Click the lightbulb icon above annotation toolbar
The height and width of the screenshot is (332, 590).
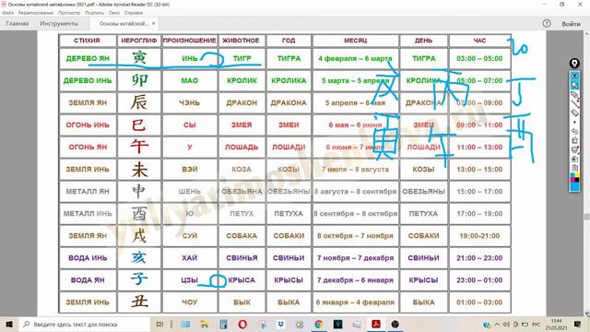click(x=574, y=64)
